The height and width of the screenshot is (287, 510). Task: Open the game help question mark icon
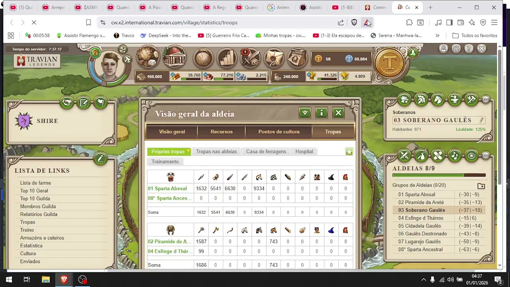tap(469, 49)
